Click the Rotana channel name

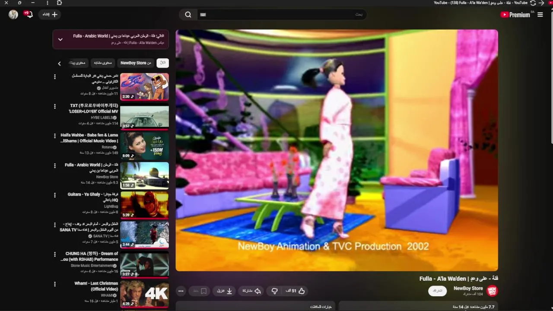(x=107, y=147)
